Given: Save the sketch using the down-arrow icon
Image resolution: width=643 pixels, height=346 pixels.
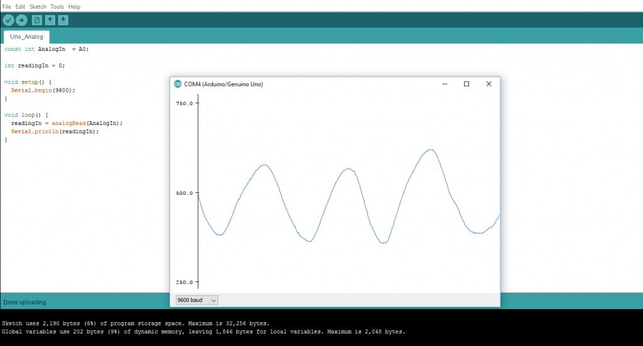Looking at the screenshot, I should [63, 20].
